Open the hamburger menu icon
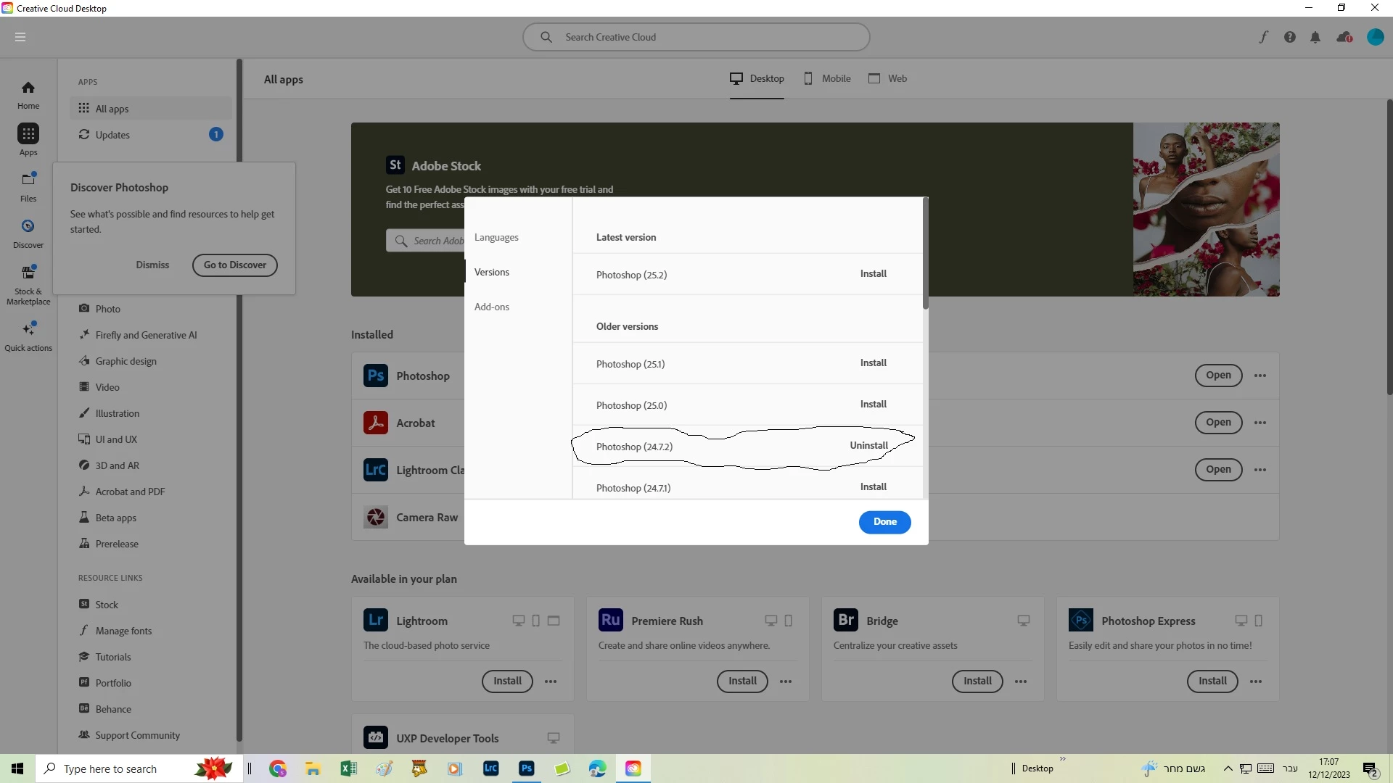This screenshot has height=783, width=1393. (x=20, y=37)
